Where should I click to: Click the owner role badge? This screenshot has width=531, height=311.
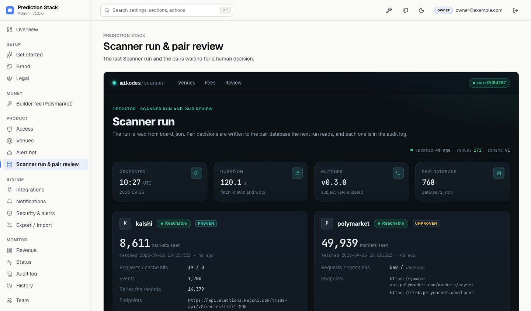pyautogui.click(x=443, y=10)
